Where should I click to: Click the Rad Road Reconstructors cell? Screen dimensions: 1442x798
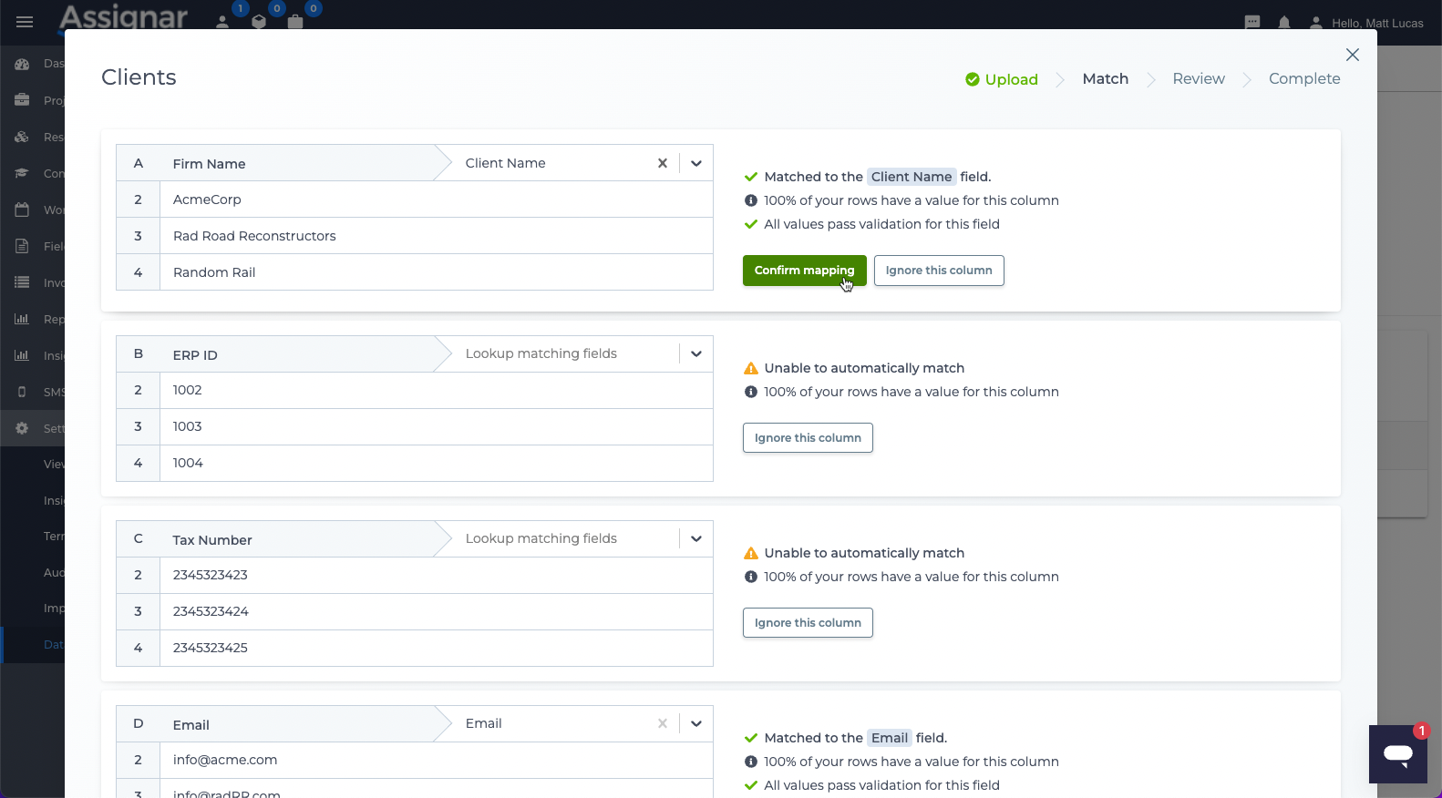point(437,236)
